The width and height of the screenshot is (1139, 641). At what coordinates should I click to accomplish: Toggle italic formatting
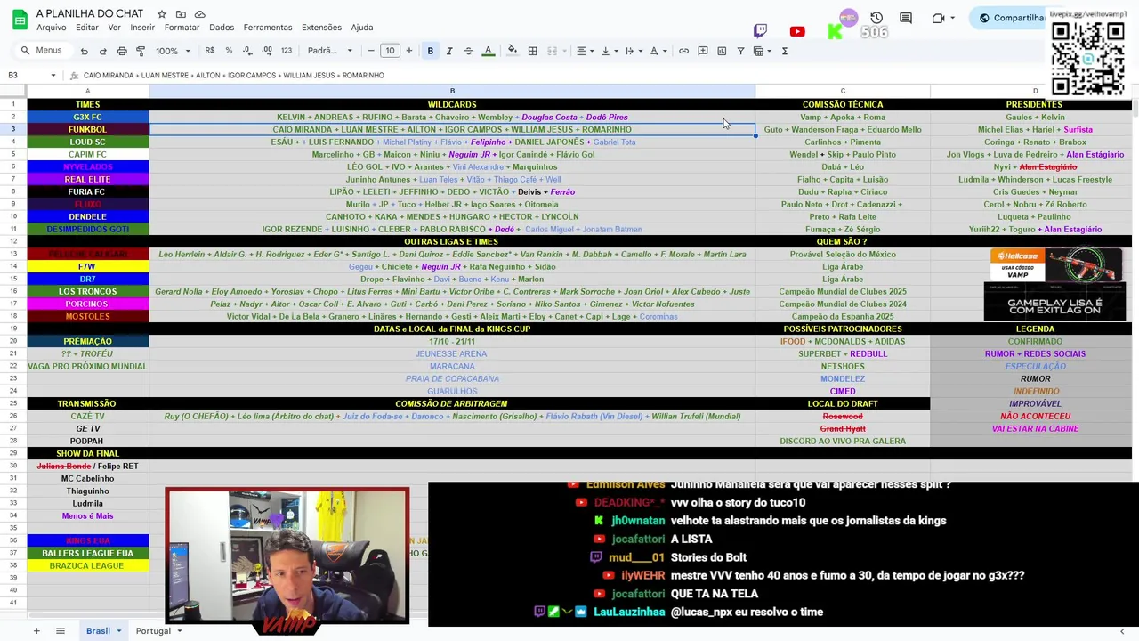click(449, 51)
